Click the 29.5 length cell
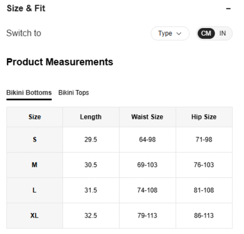This screenshot has width=244, height=234. [91, 140]
